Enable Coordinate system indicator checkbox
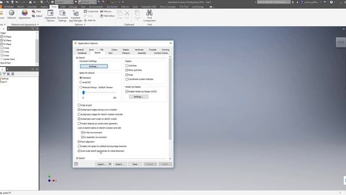Viewport: 346px width, 195px height. [127, 79]
